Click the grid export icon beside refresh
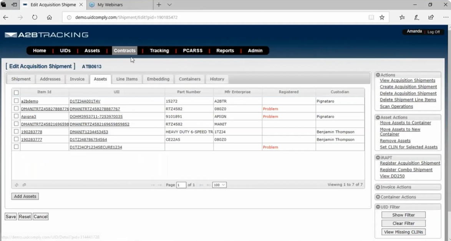The height and width of the screenshot is (241, 451). click(x=24, y=185)
